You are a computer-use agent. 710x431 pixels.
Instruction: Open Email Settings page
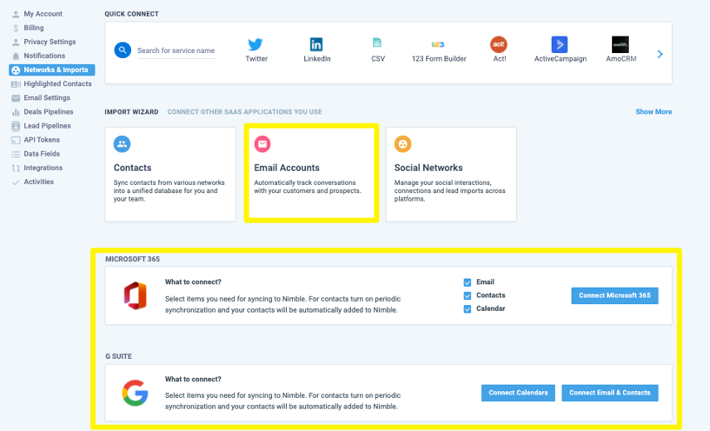[47, 98]
